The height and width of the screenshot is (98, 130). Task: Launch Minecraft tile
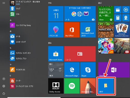click(106, 30)
